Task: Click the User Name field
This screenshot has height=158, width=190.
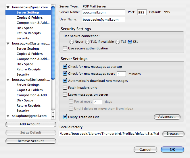Action: coord(103,20)
